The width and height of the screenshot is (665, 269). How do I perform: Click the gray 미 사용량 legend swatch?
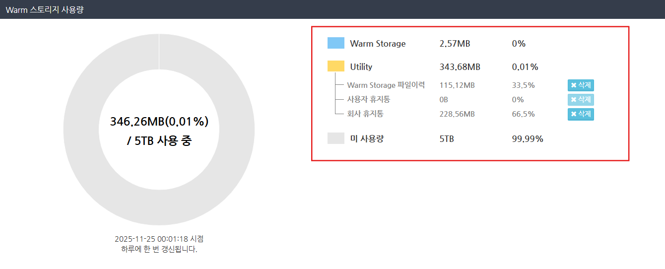(335, 138)
